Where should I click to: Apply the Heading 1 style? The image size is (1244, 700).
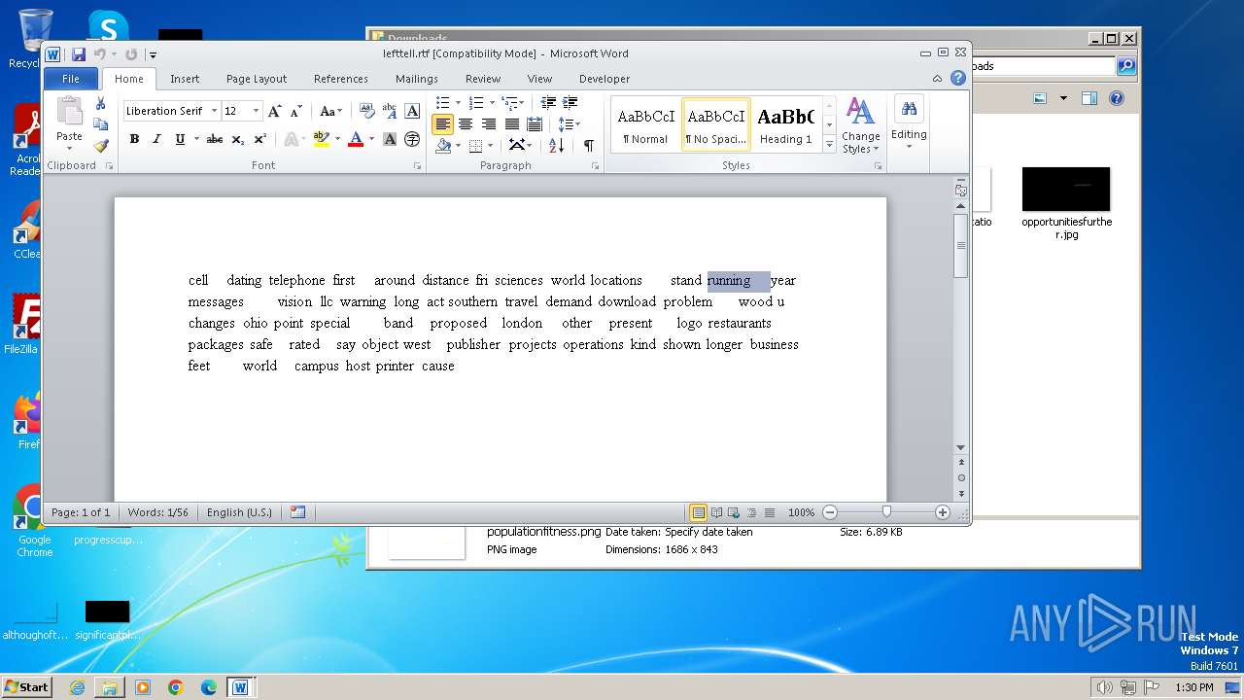(785, 124)
